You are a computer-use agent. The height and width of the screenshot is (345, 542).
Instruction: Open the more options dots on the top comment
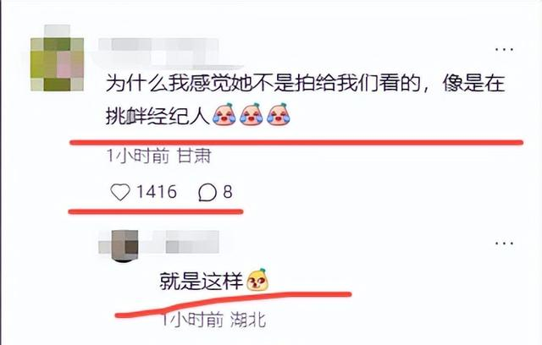click(504, 49)
